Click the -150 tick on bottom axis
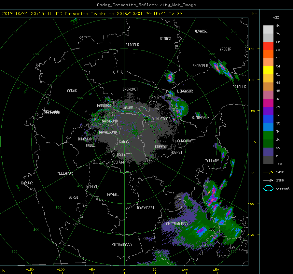Screen dimensions: 293x274 [x=30, y=270]
